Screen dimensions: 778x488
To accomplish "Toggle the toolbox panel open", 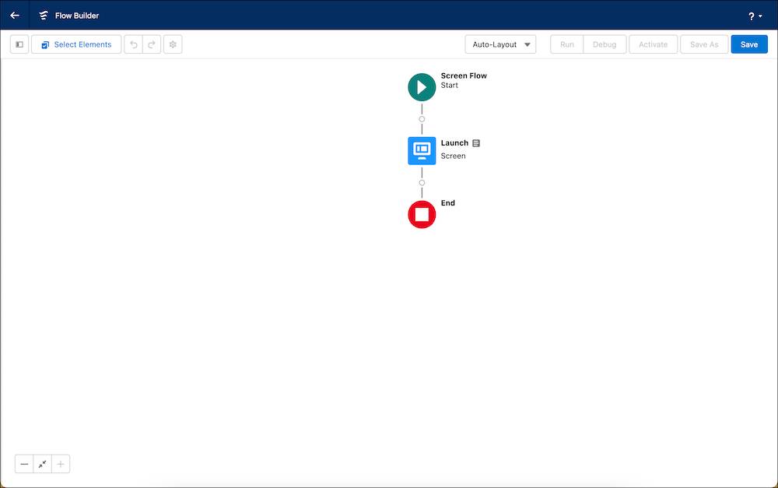I will coord(19,44).
